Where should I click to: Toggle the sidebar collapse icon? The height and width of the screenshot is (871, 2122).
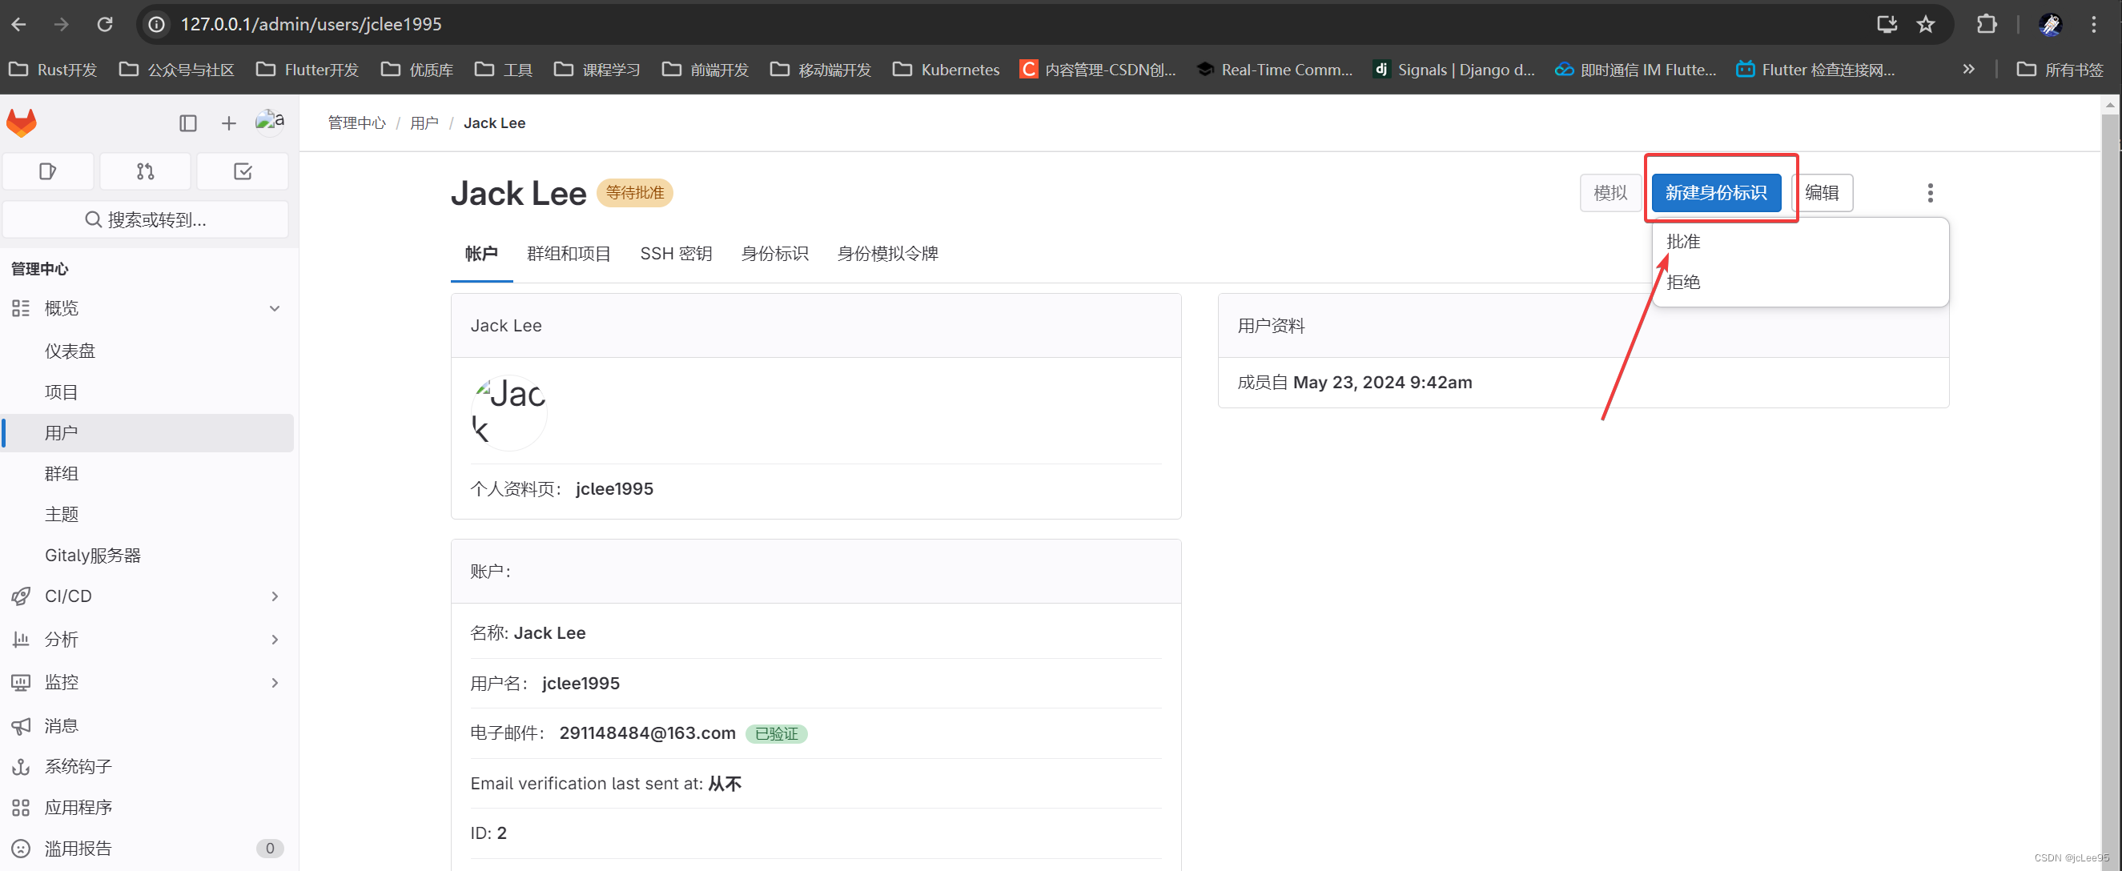point(188,123)
